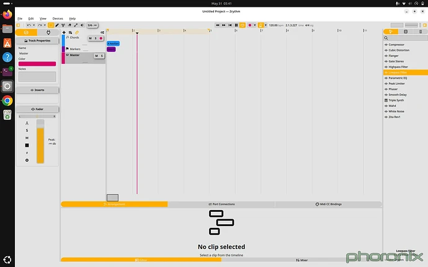
Task: Click the plug icon inspector tab
Action: 48,32
